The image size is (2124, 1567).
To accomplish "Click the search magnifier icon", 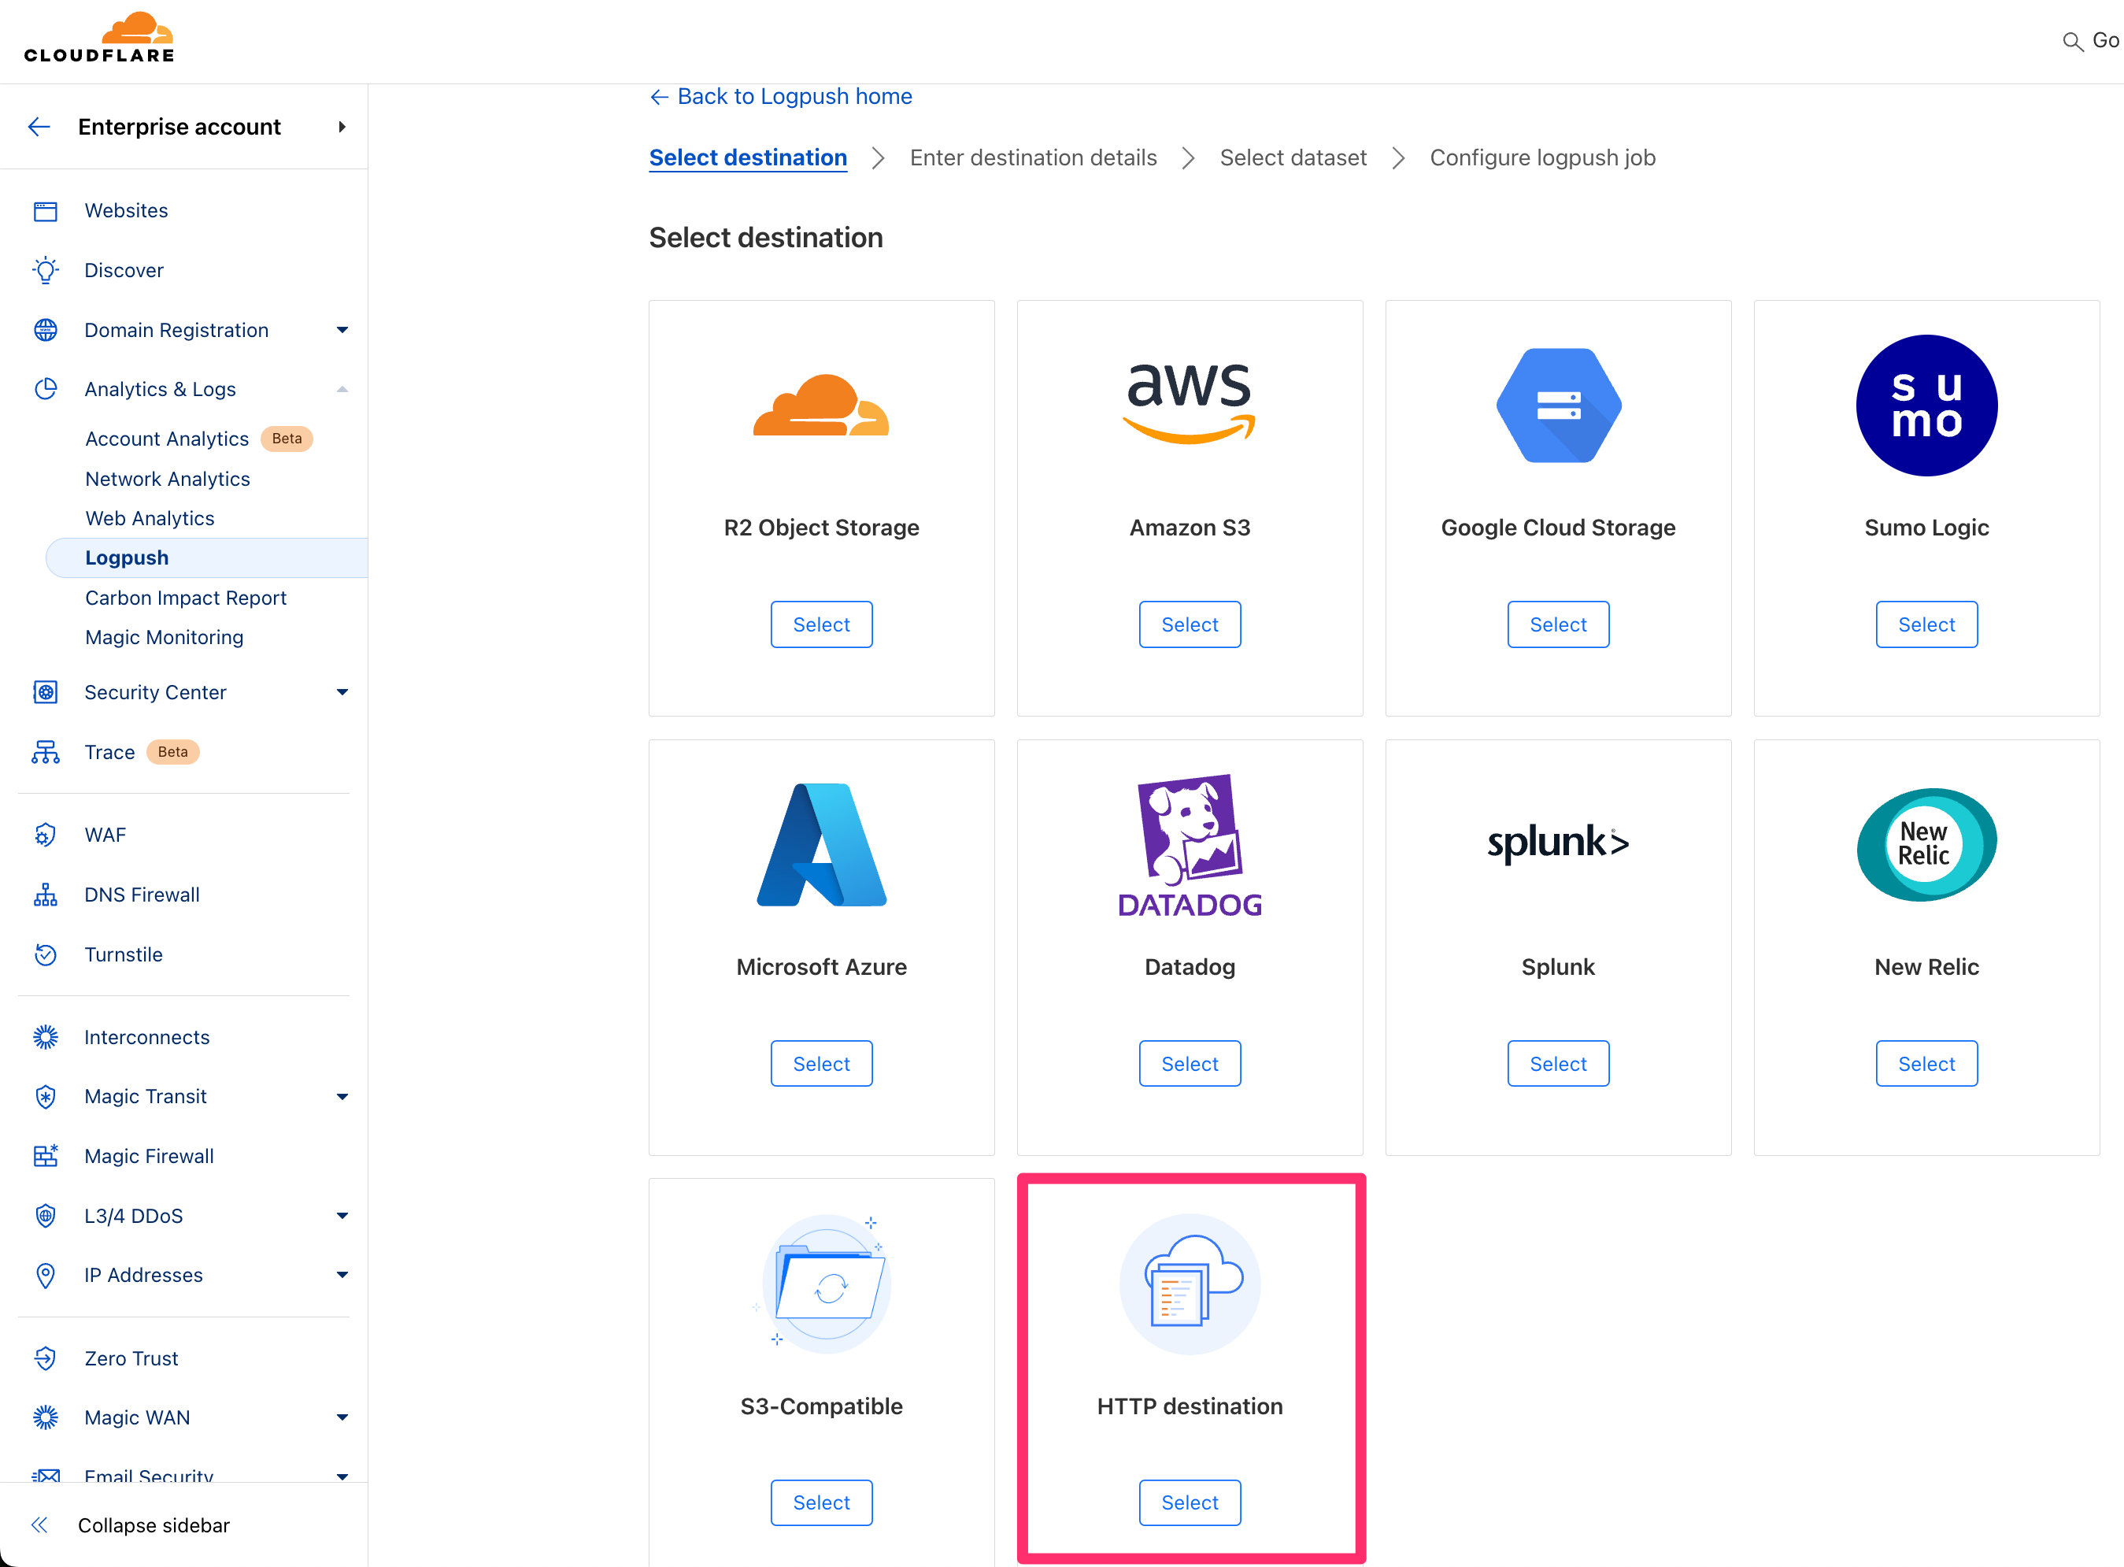I will [2072, 42].
